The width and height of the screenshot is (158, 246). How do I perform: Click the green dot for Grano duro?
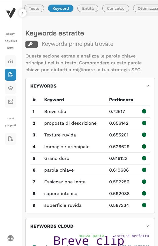point(144,158)
